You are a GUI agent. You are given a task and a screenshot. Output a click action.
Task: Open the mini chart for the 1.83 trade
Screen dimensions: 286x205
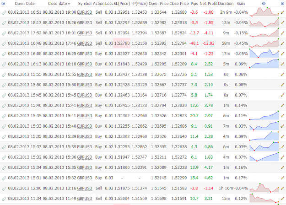coord(264,156)
